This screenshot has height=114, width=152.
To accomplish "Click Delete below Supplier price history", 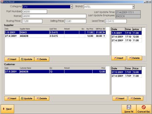I will [135, 58].
